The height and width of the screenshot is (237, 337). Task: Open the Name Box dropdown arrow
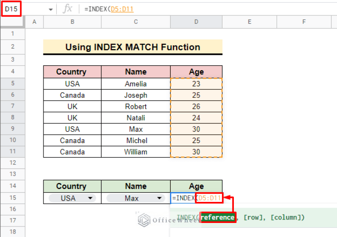pyautogui.click(x=51, y=10)
